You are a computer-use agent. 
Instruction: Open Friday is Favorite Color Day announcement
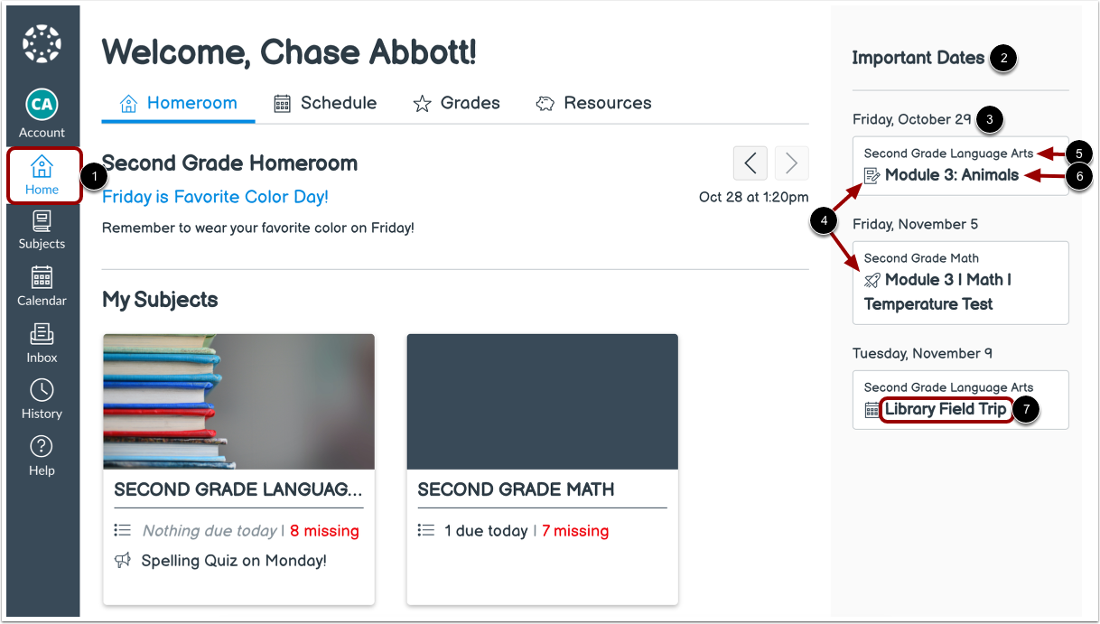(x=215, y=197)
